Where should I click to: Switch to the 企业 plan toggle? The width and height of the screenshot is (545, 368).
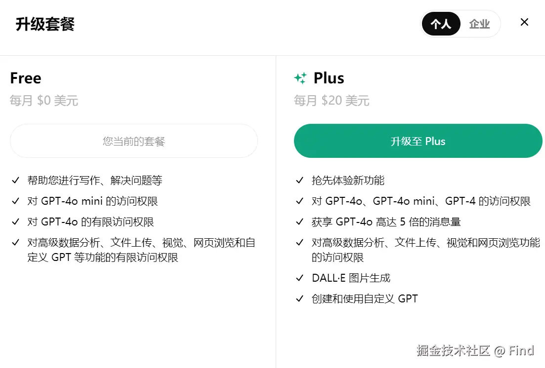(479, 24)
